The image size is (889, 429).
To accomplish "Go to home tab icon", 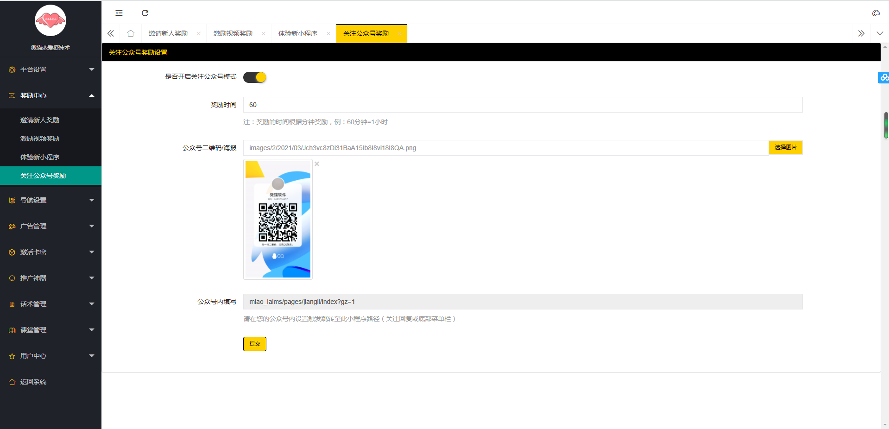I will [x=131, y=33].
